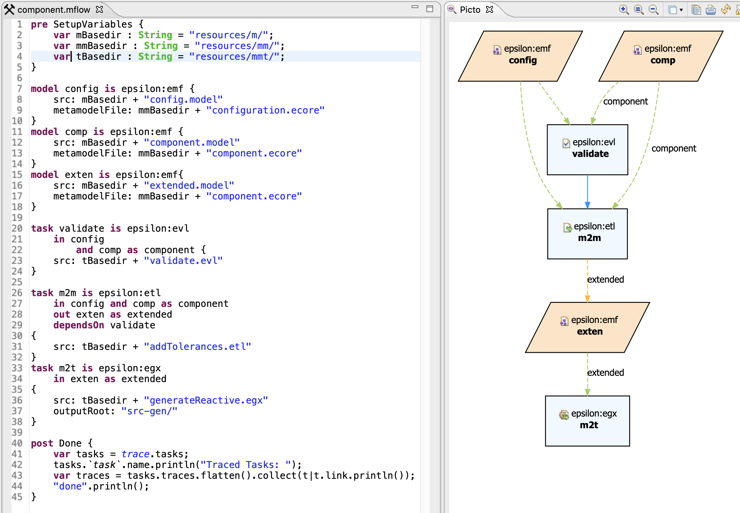Select the epsilon:evl validate task node

[x=588, y=150]
